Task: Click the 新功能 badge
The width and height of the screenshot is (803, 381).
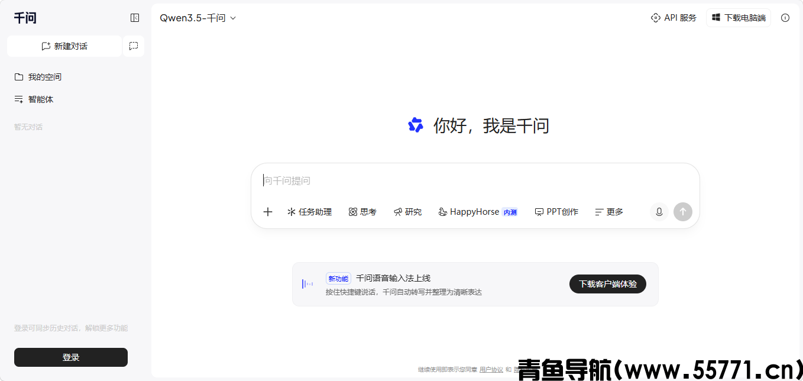Action: tap(338, 279)
